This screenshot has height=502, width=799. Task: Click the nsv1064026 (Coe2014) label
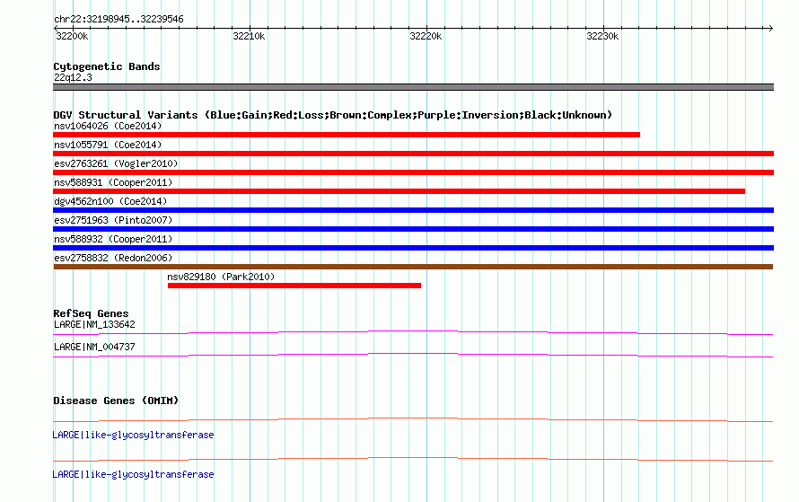(108, 126)
